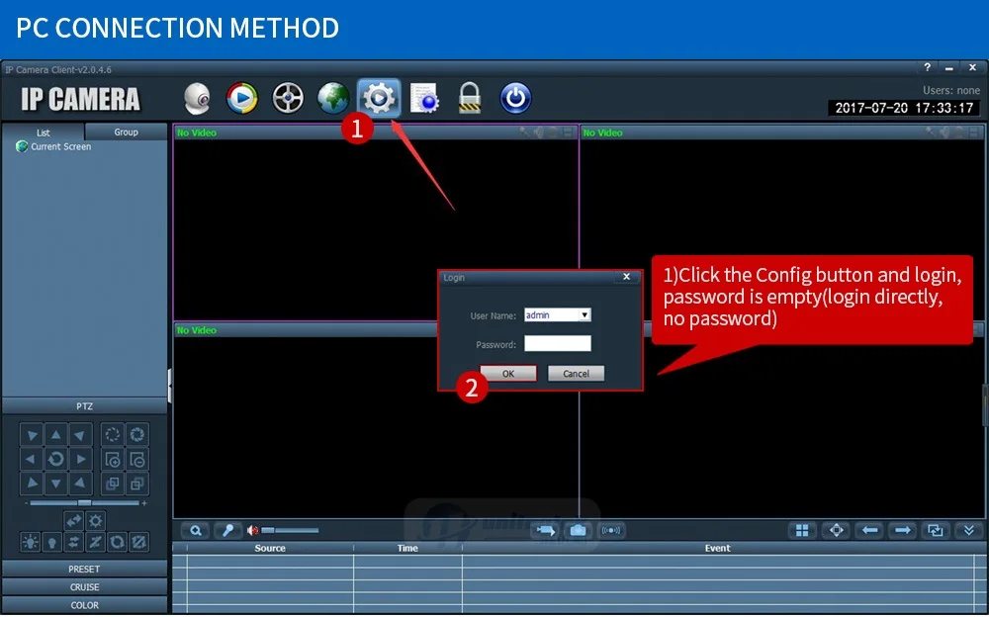This screenshot has height=617, width=989.
Task: Click the film reel record icon
Action: point(288,99)
